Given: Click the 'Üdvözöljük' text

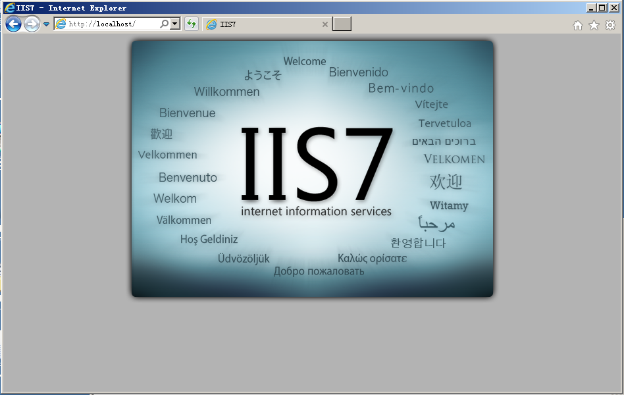Looking at the screenshot, I should tap(244, 259).
